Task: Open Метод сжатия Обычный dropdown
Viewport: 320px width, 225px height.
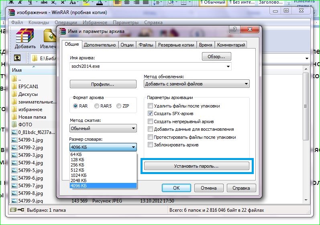Action: tap(103, 128)
